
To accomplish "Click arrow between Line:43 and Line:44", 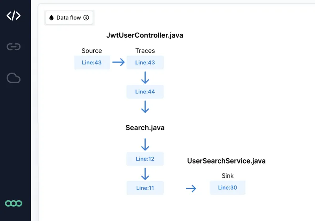I will (x=145, y=77).
